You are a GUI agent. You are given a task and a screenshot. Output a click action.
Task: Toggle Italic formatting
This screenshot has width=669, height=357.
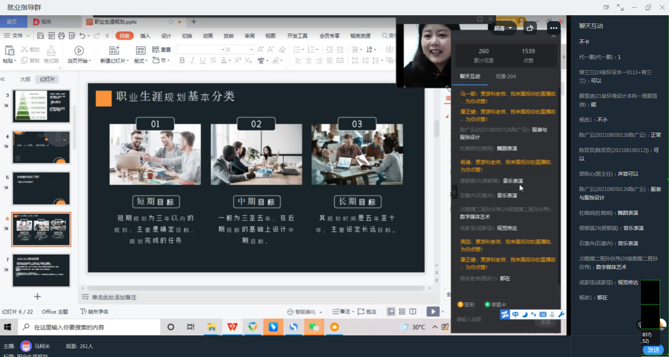192,61
